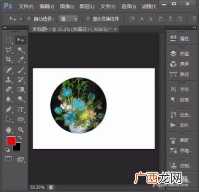Viewport: 199px width, 192px height.
Task: Open the 文字(Y) menu
Action: tap(108, 6)
